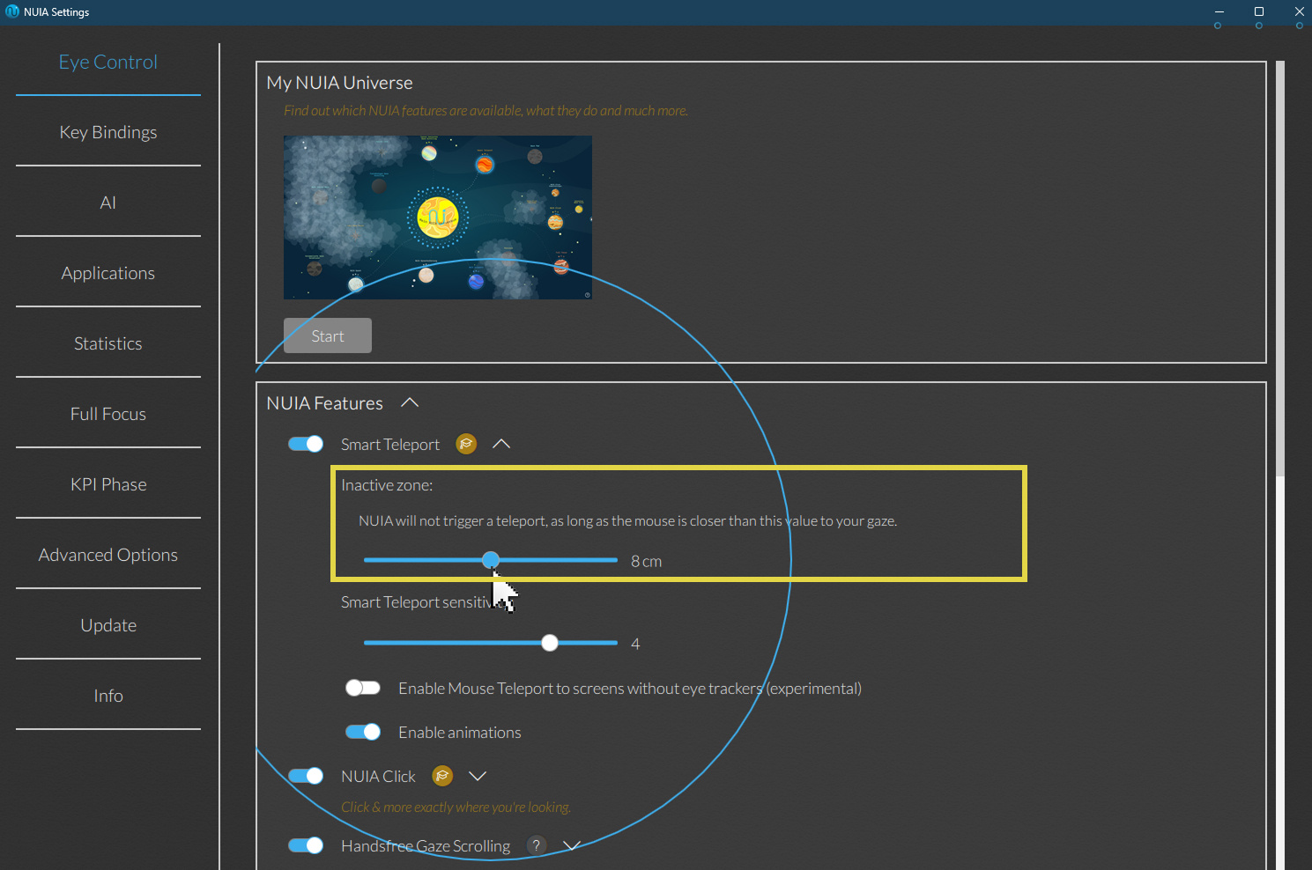Click the NUIA Universe map thumbnail
Image resolution: width=1312 pixels, height=870 pixels.
(438, 217)
